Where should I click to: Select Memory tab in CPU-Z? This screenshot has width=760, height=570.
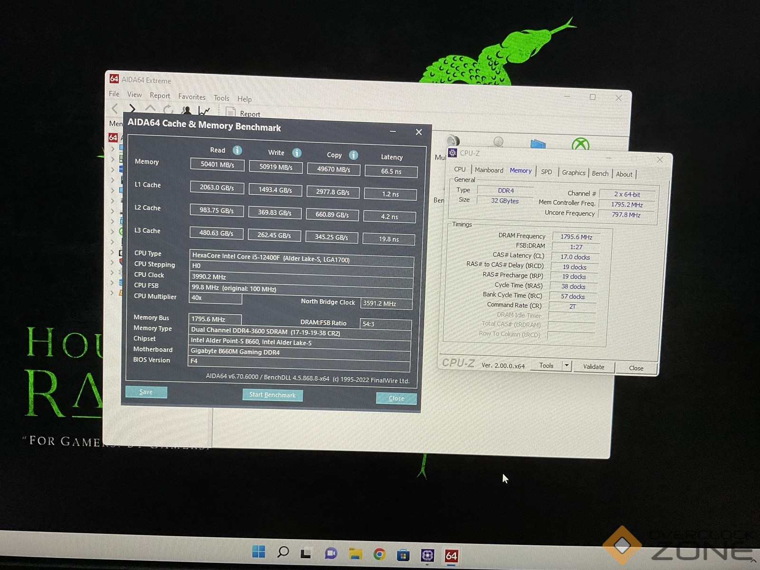coord(521,171)
